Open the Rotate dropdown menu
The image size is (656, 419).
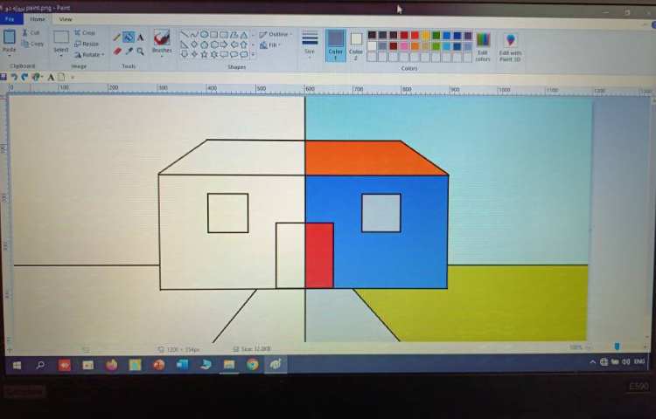[87, 54]
